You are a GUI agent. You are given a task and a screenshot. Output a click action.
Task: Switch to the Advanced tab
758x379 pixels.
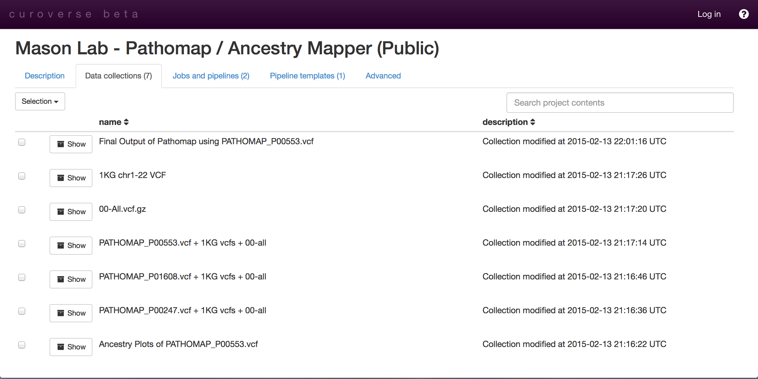pos(383,76)
